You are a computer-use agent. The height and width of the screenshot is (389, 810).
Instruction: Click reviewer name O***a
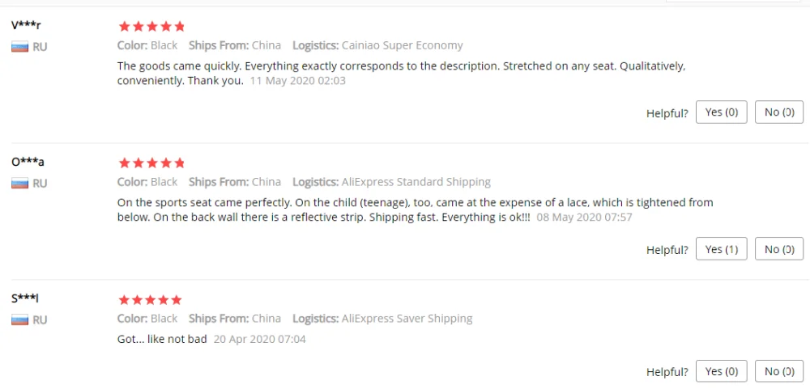[28, 162]
